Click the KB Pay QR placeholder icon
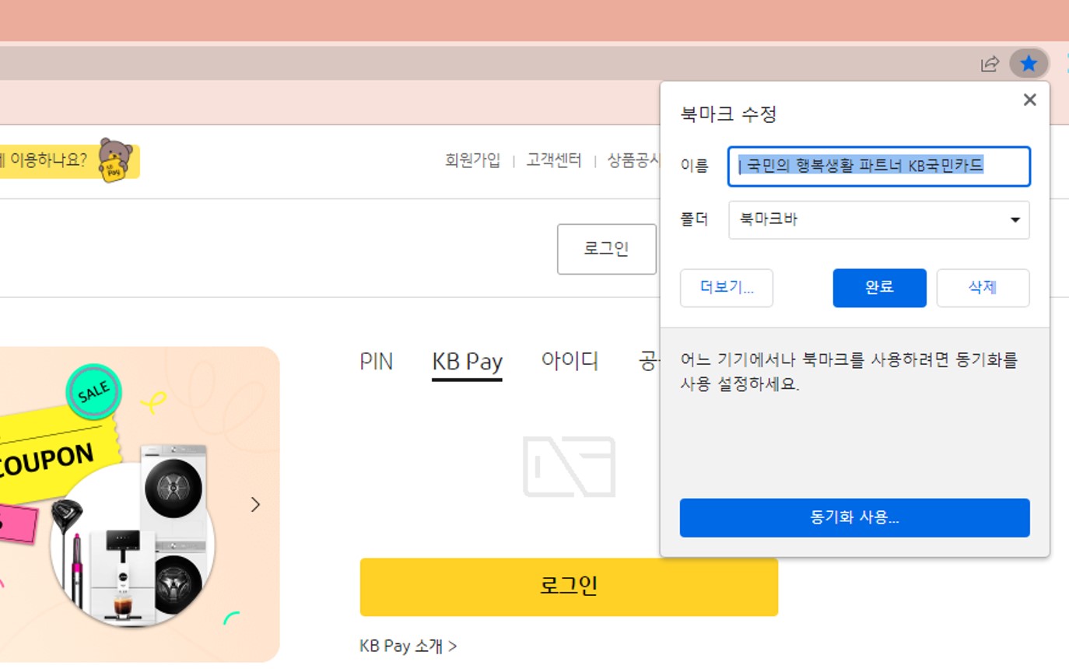The image size is (1069, 669). (x=570, y=466)
